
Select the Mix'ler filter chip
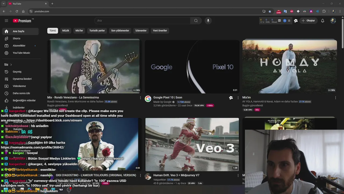pyautogui.click(x=79, y=30)
